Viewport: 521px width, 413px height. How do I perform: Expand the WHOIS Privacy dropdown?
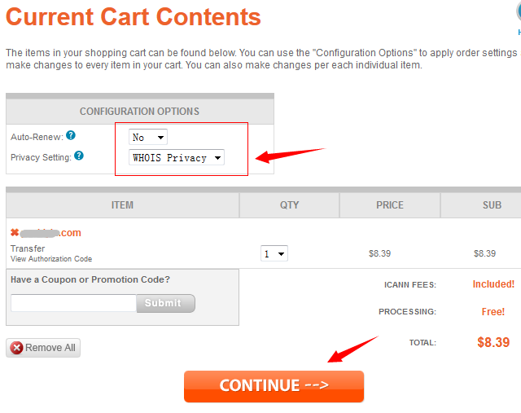click(177, 157)
